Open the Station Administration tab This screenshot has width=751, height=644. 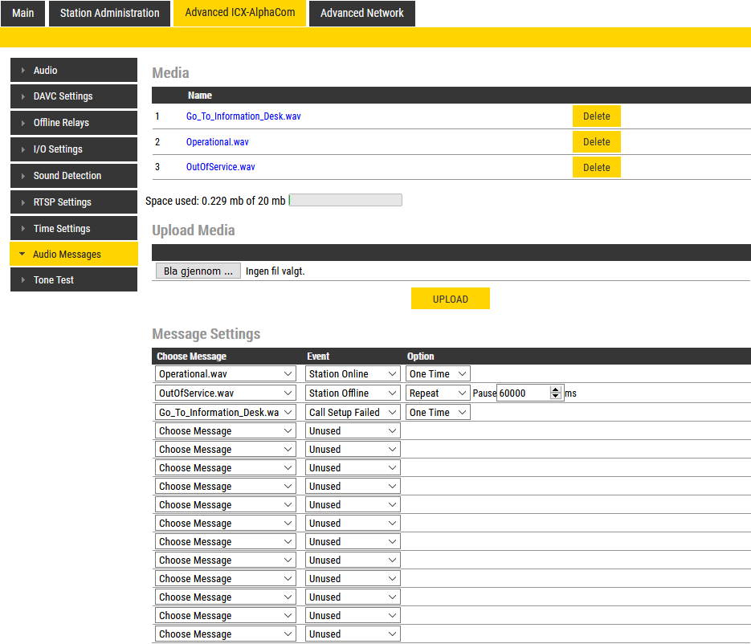(109, 14)
